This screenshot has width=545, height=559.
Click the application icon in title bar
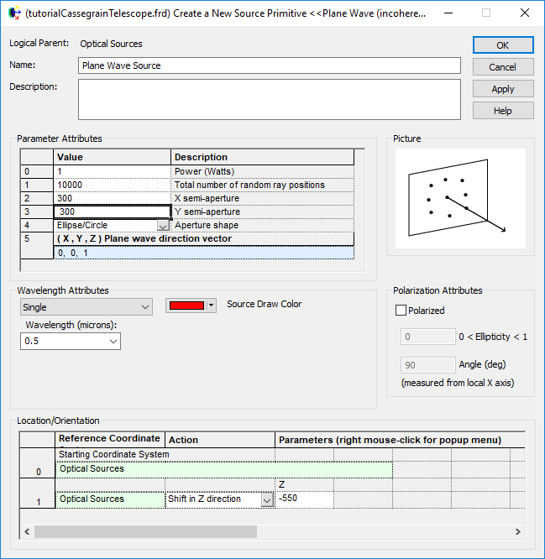[x=13, y=13]
